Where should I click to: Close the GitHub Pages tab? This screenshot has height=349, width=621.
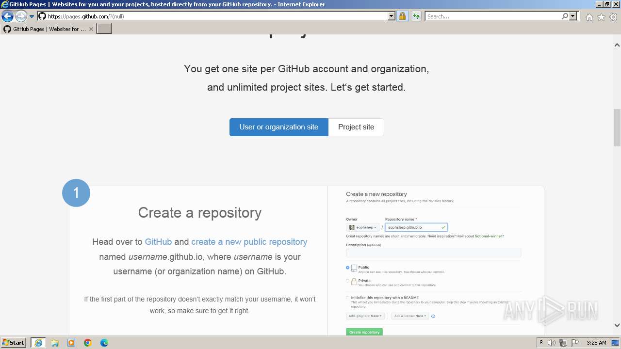pos(91,29)
